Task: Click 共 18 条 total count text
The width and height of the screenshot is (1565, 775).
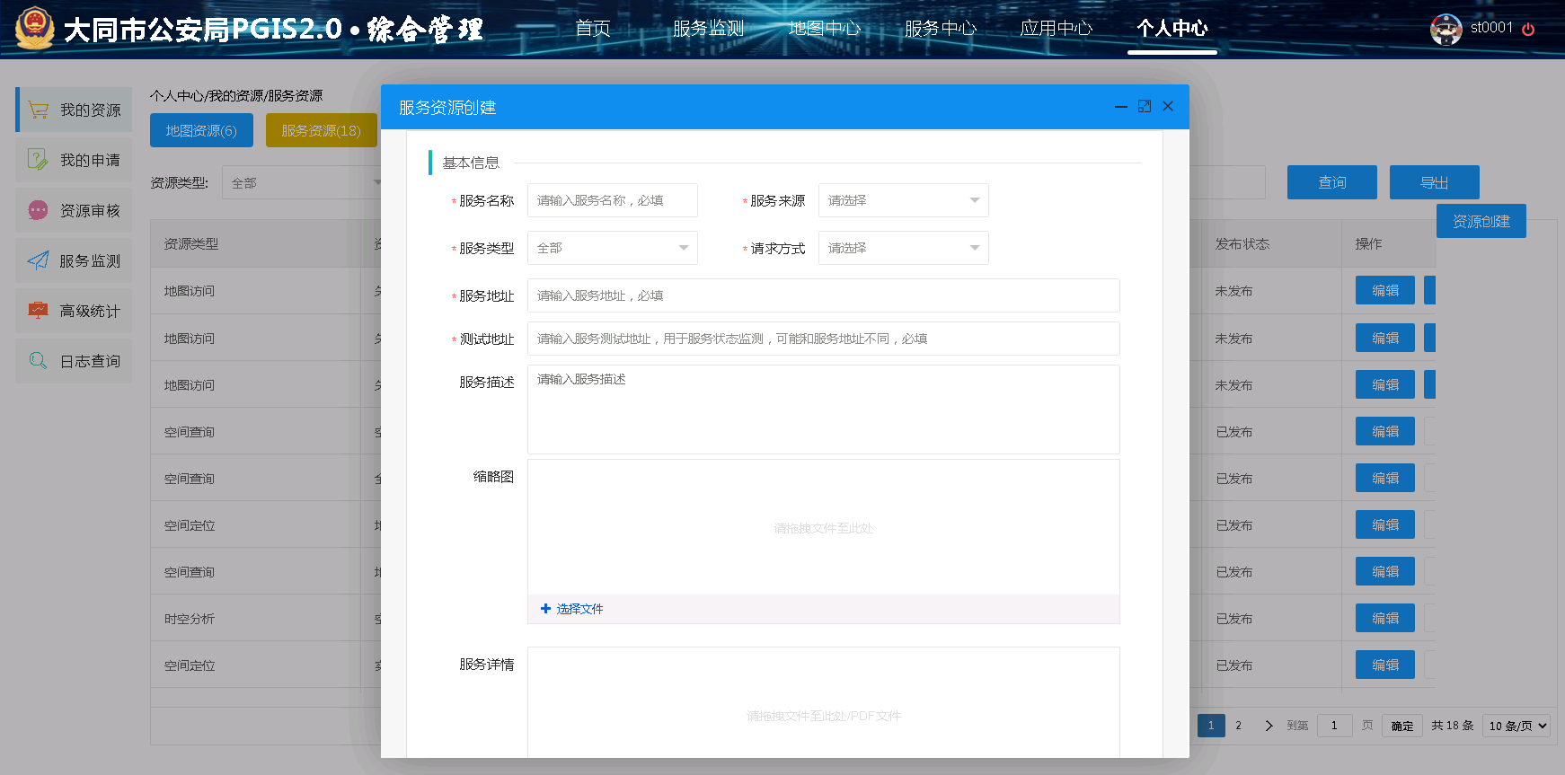Action: pyautogui.click(x=1452, y=726)
